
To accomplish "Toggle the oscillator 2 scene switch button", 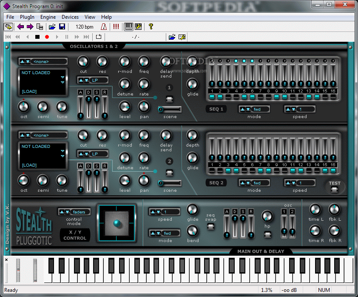I will [169, 173].
